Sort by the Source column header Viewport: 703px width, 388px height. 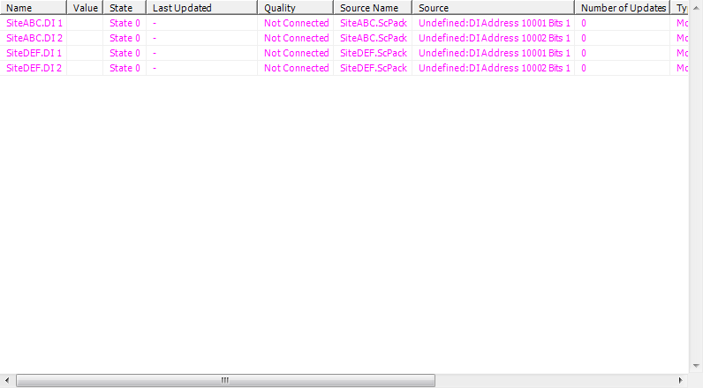pos(492,8)
